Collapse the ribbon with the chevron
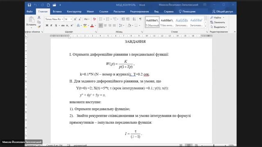262x147 pixels. coord(235,32)
